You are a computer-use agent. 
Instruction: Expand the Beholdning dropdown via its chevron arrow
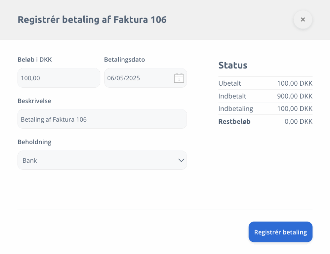point(181,160)
